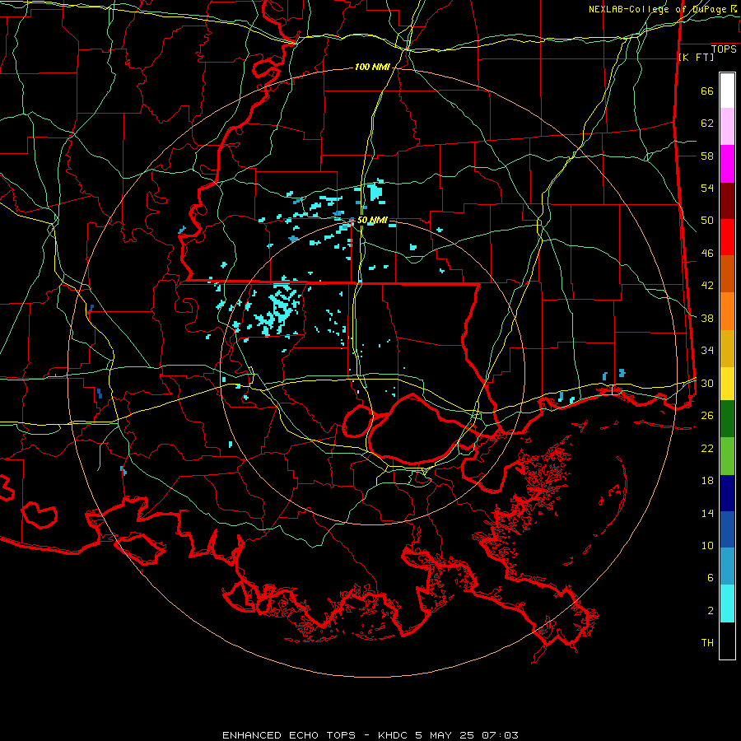Click the 34 value on the legend
This screenshot has width=741, height=741.
point(707,351)
